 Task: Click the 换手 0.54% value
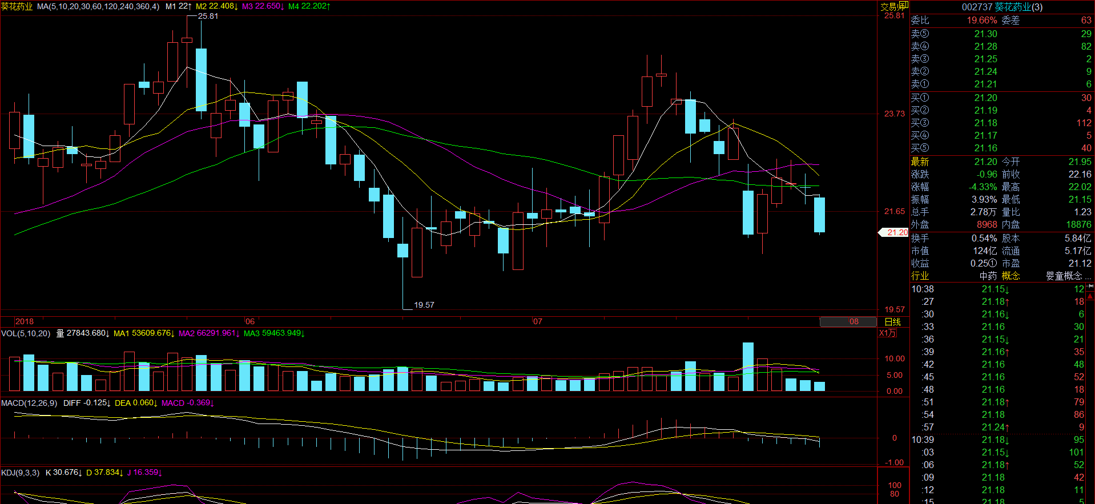[x=984, y=238]
